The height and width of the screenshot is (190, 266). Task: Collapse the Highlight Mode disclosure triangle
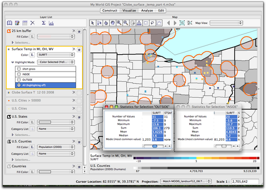(x=13, y=62)
